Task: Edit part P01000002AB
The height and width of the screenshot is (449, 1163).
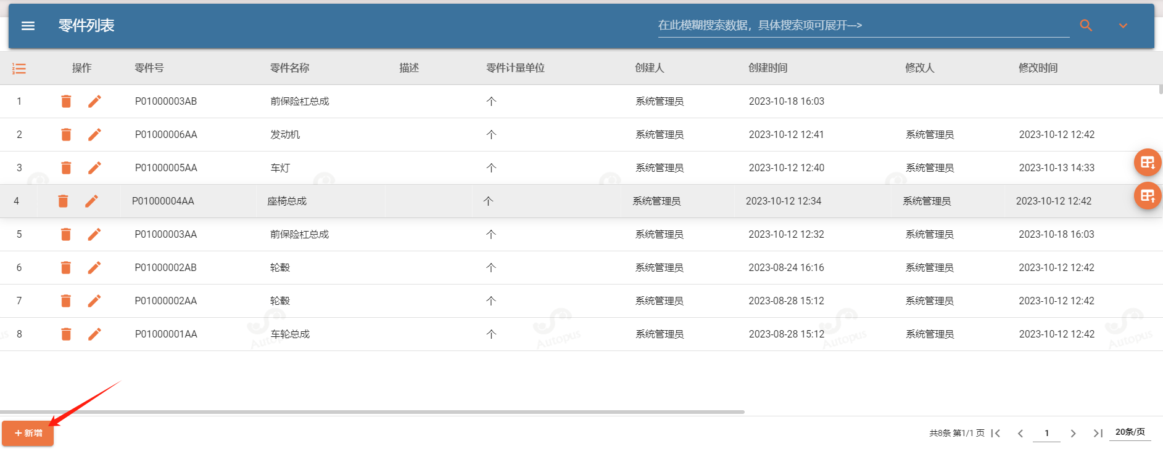Action: point(94,267)
